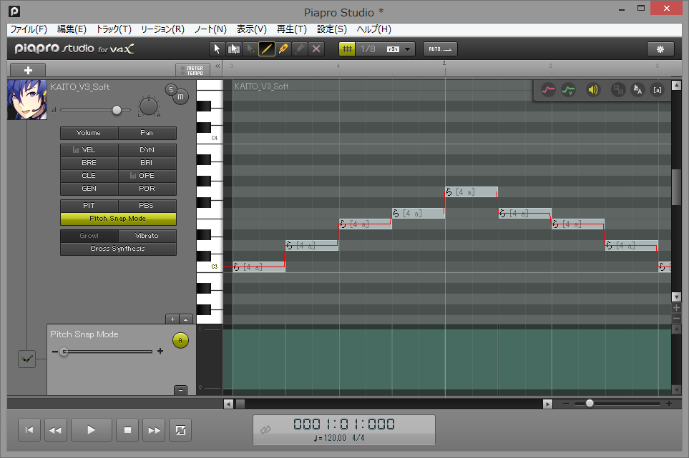This screenshot has height=458, width=689.
Task: Toggle the yellow A automation button
Action: pyautogui.click(x=180, y=340)
